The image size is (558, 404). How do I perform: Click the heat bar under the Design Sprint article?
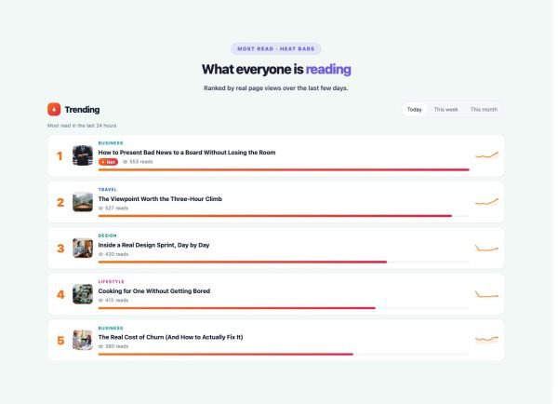(284, 262)
